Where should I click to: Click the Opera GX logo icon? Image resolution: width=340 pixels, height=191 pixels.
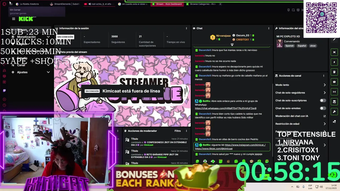4,4
